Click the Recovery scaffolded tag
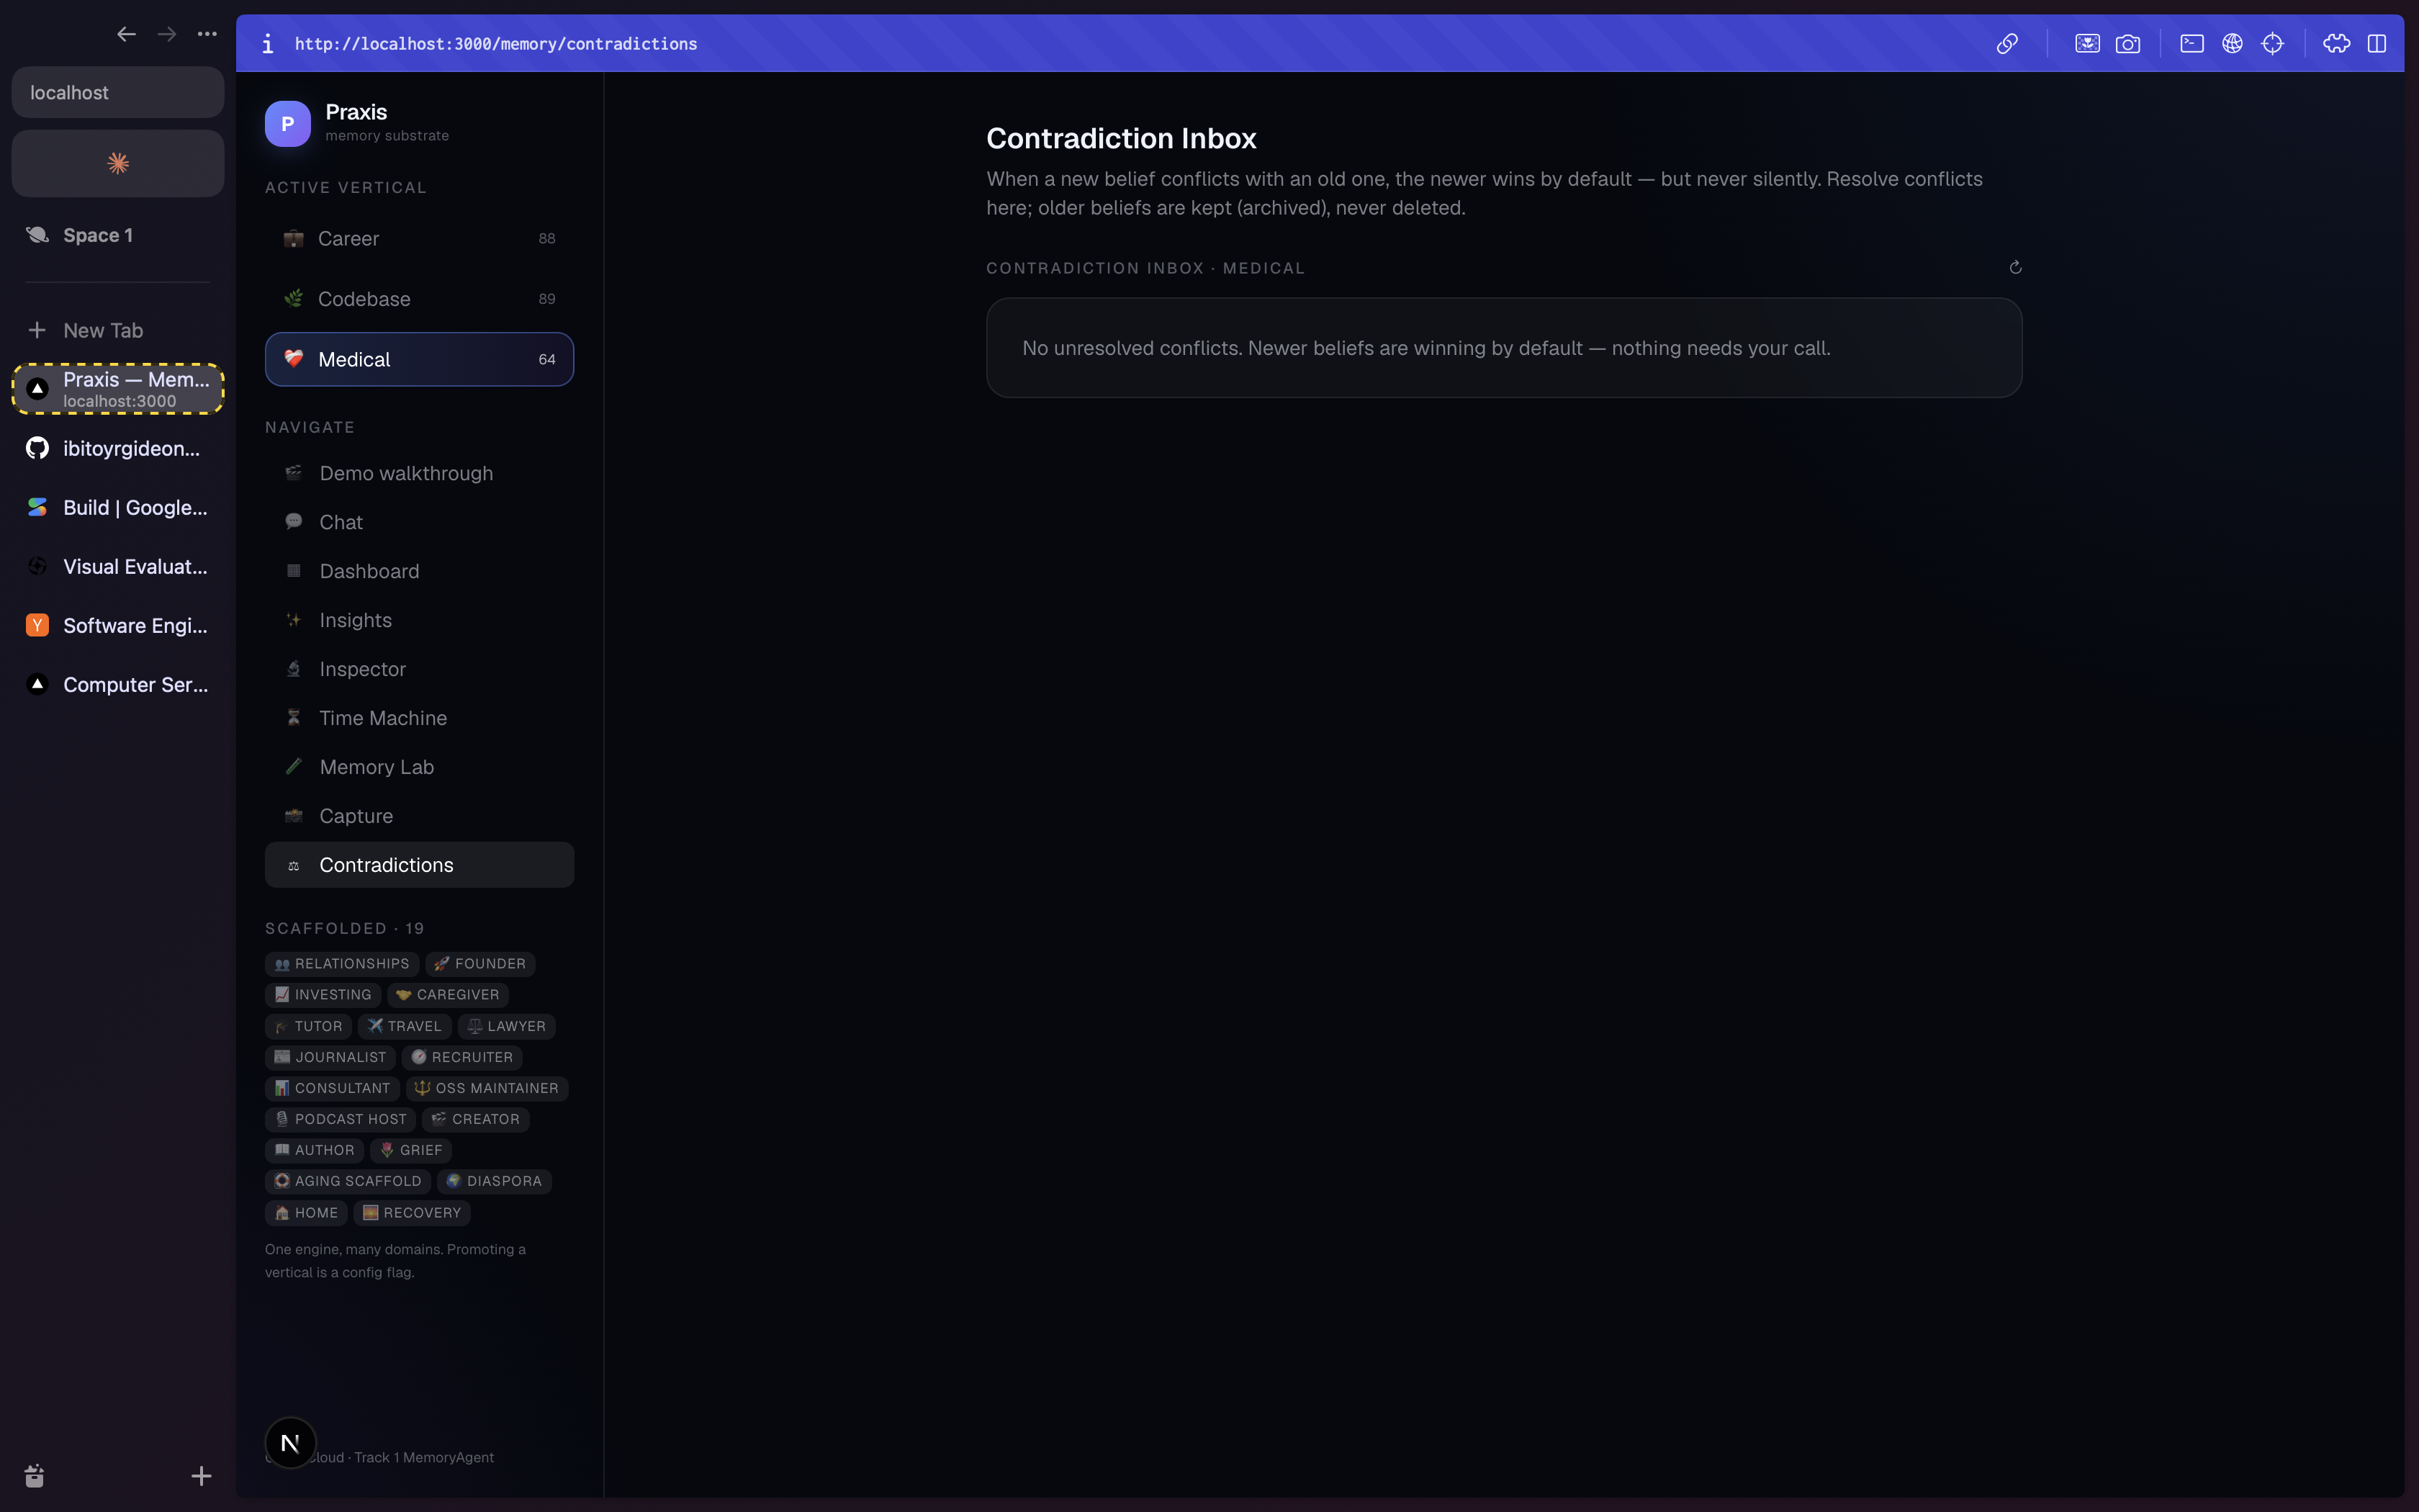 pyautogui.click(x=412, y=1213)
